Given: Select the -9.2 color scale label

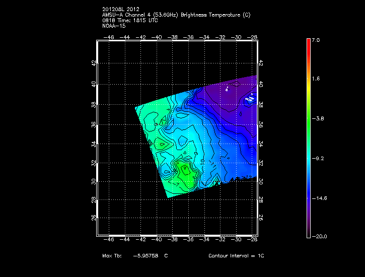Looking at the screenshot, I should click(317, 158).
